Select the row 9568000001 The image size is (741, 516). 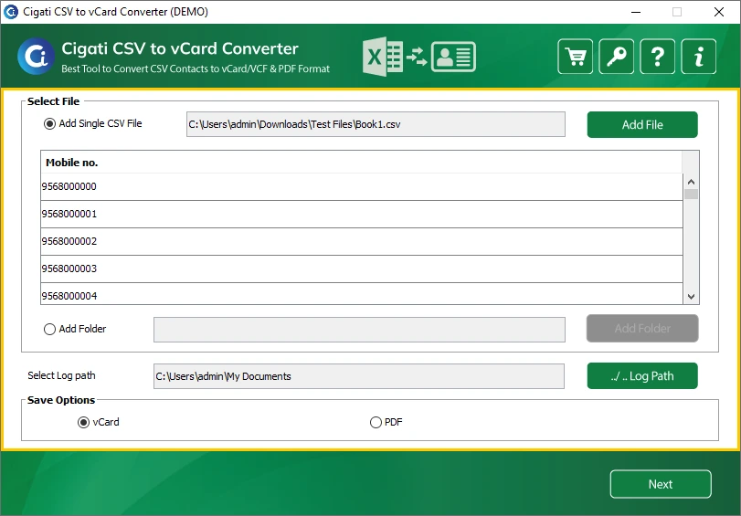[x=362, y=214]
